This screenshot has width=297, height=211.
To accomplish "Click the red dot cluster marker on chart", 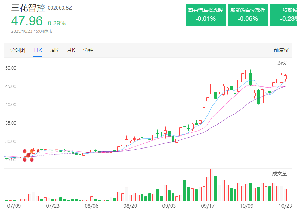I will (28, 155).
